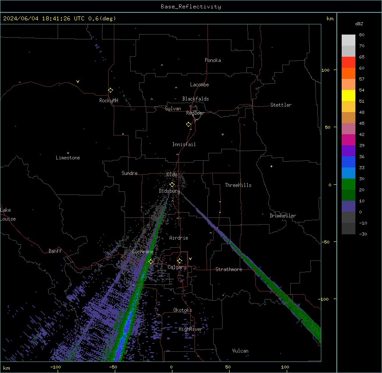Click the white caret marker southwest of Ponoka
The height and width of the screenshot is (373, 382).
[162, 65]
